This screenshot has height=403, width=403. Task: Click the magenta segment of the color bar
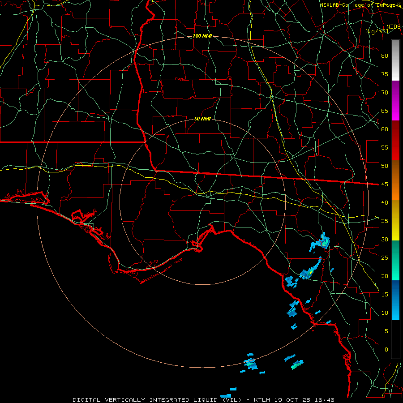[395, 100]
